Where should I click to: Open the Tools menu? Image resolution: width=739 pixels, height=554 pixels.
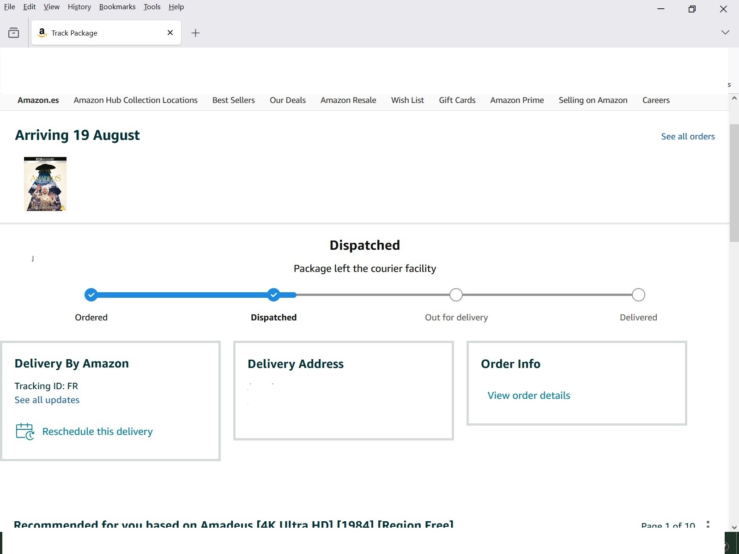point(152,7)
